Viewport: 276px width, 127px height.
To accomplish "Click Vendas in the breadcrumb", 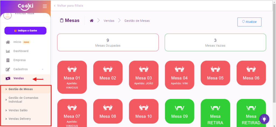I will [109, 21].
